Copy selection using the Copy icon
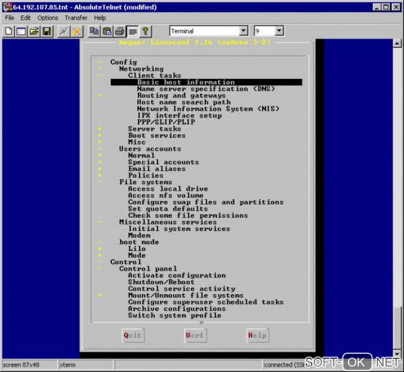 click(94, 31)
